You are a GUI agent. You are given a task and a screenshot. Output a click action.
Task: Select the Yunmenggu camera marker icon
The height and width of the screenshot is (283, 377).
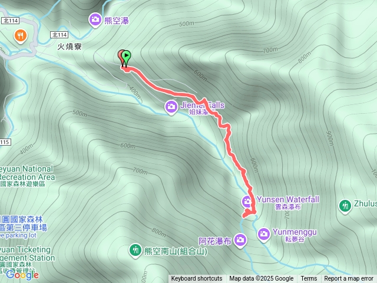tap(264, 234)
